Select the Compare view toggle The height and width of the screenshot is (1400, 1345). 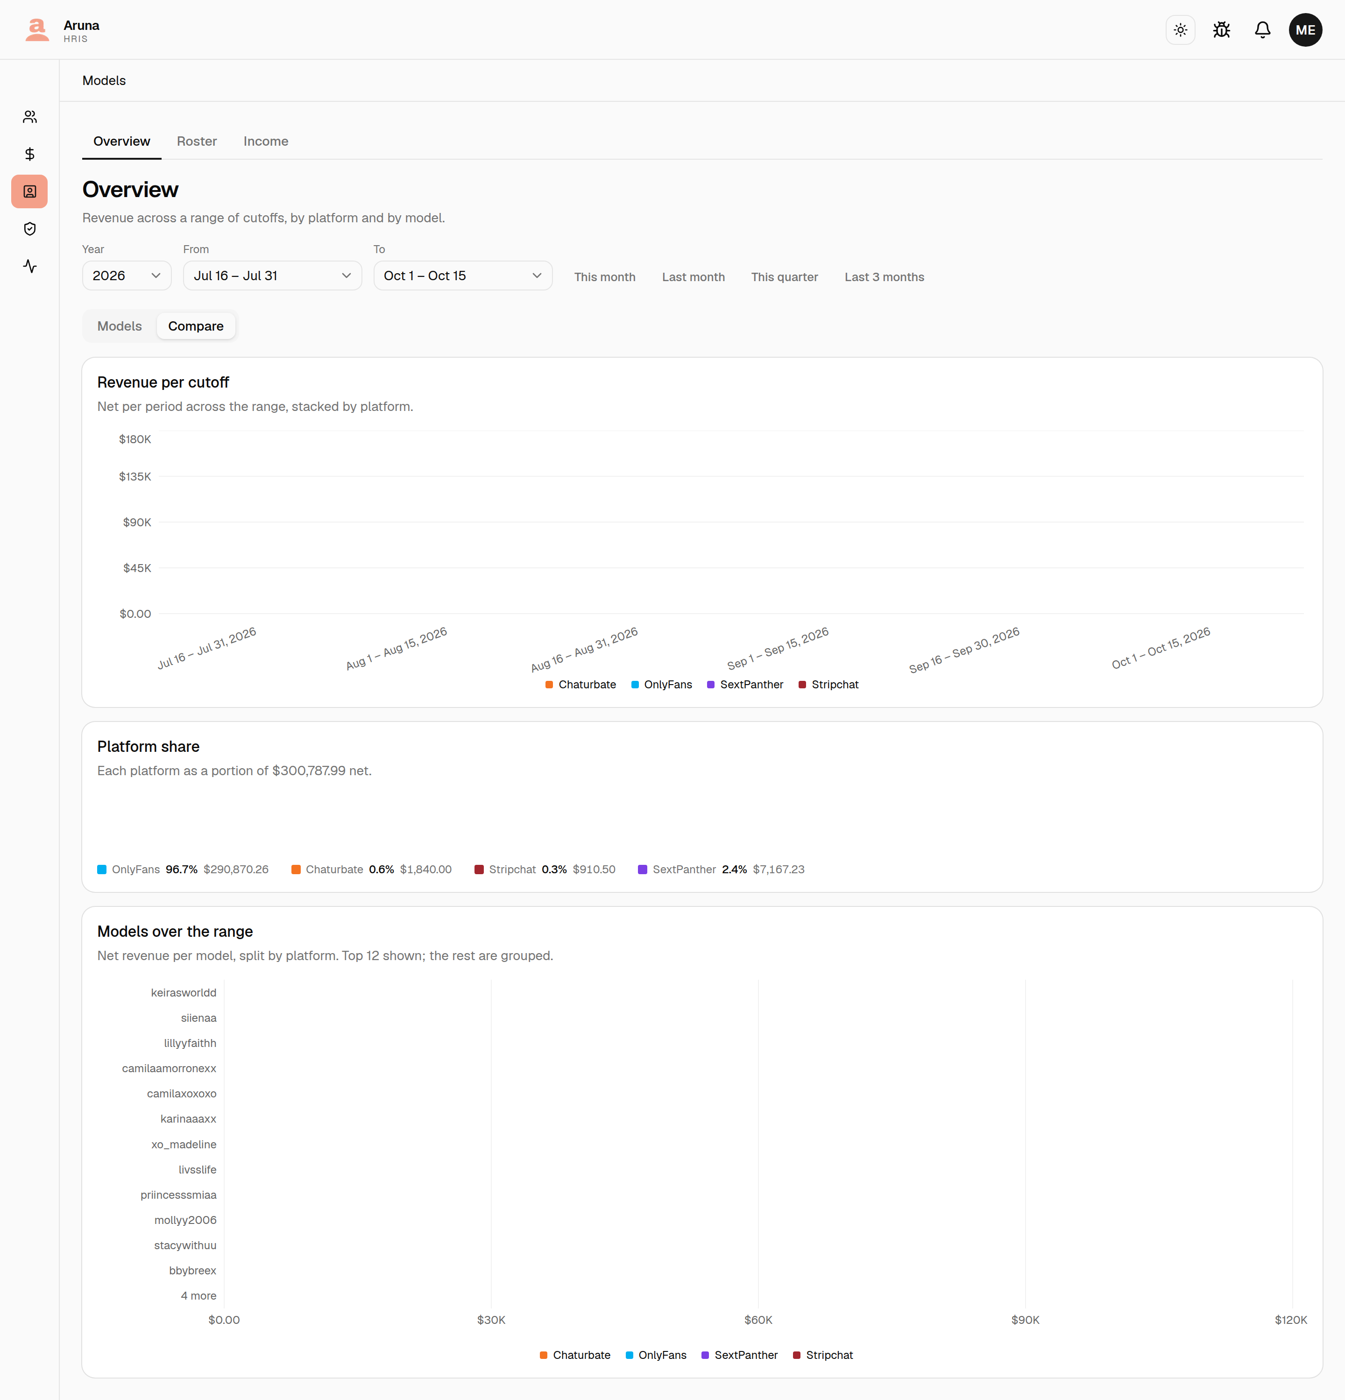click(196, 326)
